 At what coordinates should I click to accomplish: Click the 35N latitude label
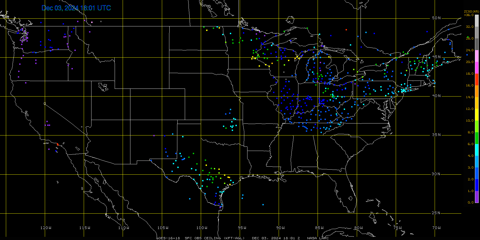click(x=437, y=135)
